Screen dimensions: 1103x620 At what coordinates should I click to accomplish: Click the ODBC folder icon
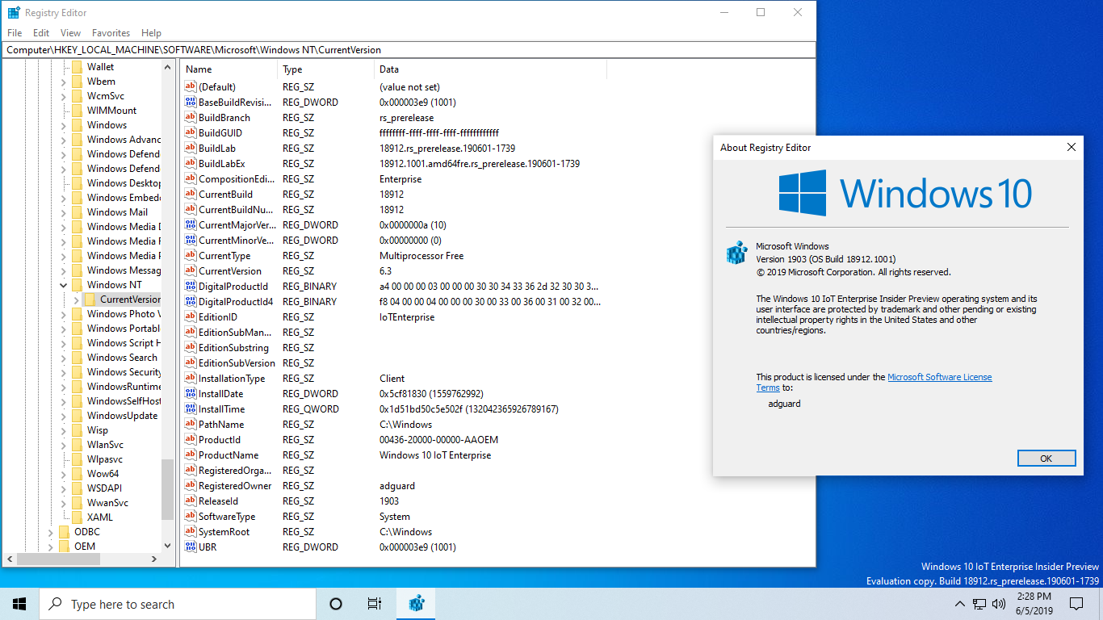[x=64, y=532]
